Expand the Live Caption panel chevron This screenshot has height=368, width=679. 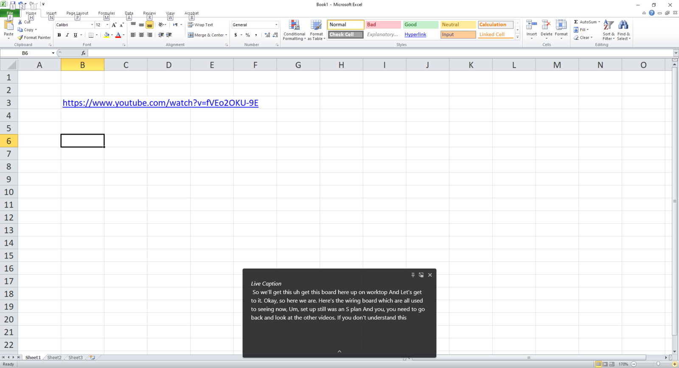(339, 351)
